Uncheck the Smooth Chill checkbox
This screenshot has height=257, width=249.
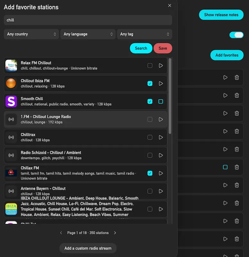pos(150,102)
